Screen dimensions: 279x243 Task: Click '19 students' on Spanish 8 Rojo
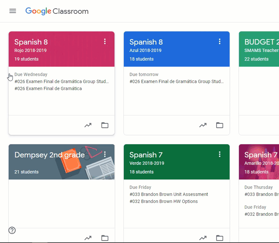(26, 59)
